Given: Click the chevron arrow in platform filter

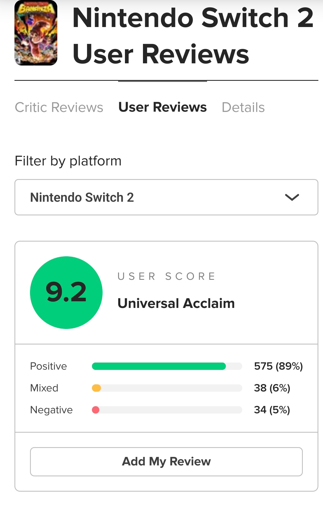Looking at the screenshot, I should (x=292, y=197).
